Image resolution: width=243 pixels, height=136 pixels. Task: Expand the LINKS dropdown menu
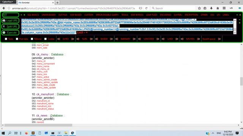click(x=226, y=15)
